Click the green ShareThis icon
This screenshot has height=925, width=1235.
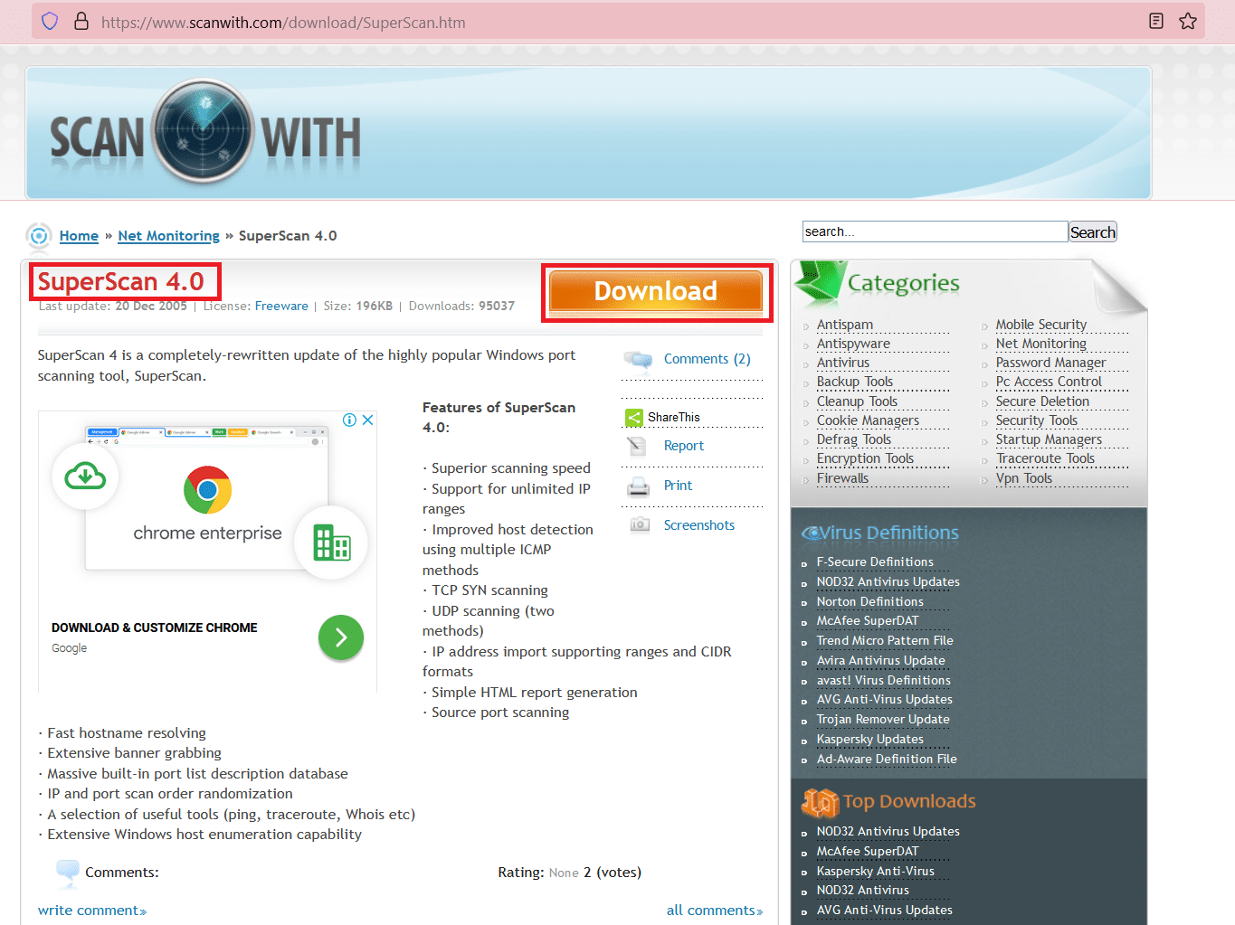point(634,418)
